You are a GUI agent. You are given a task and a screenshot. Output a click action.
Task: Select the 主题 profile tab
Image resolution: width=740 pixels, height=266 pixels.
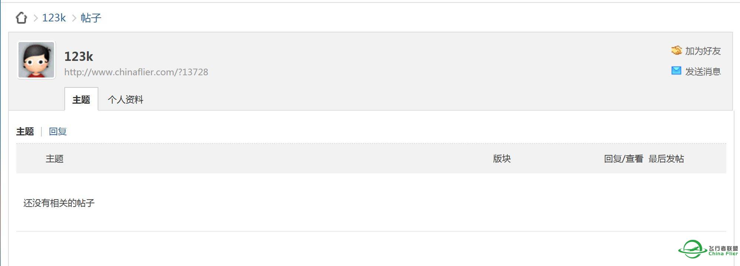[81, 100]
